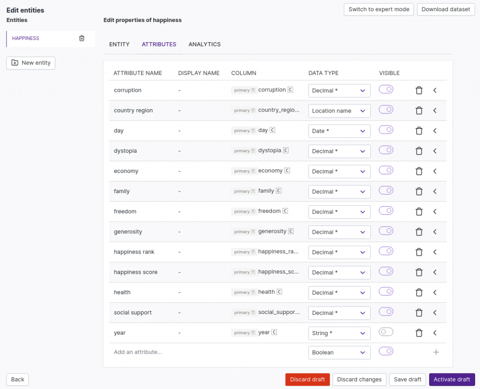
Task: Click the Download dataset button
Action: pyautogui.click(x=445, y=9)
